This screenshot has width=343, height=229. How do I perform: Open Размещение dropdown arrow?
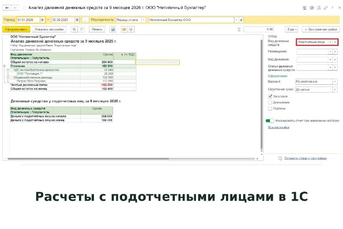pos(330,52)
